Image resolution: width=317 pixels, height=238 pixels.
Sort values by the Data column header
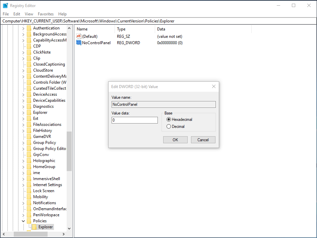click(203, 29)
